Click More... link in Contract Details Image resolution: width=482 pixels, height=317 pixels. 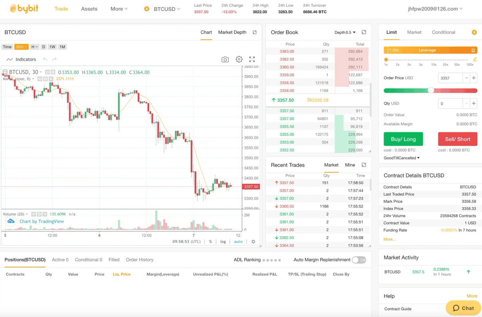click(389, 239)
